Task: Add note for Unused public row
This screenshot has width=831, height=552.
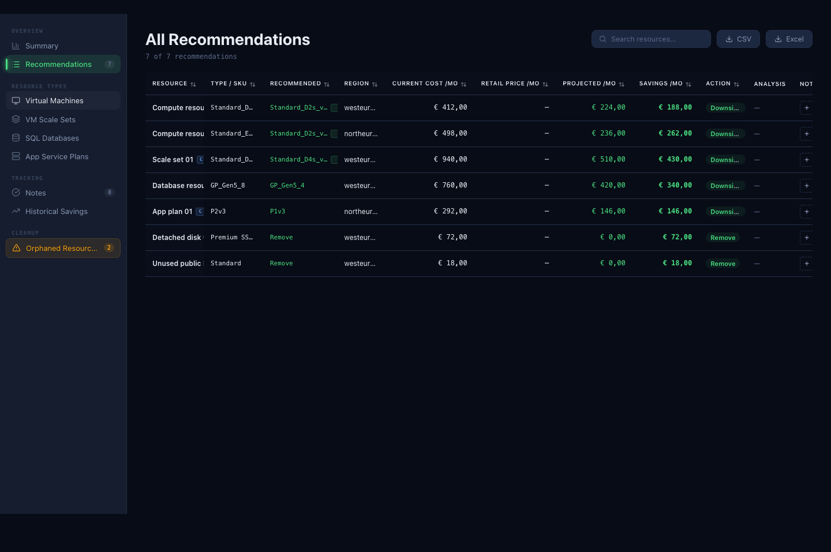Action: coord(806,264)
